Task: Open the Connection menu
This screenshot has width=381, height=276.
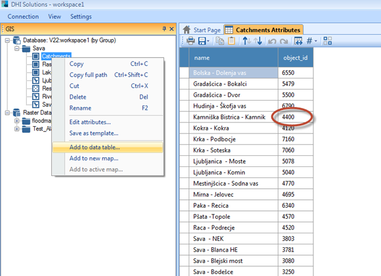Action: click(x=23, y=16)
